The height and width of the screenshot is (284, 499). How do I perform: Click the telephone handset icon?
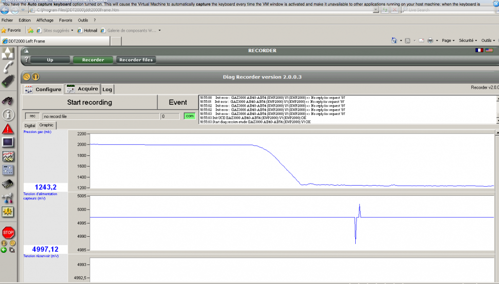(8, 67)
